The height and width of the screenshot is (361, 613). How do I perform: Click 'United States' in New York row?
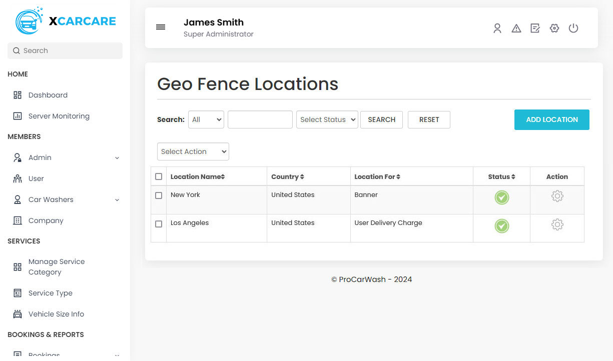293,194
